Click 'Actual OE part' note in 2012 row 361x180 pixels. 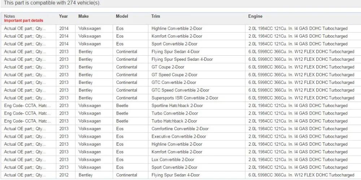(25, 175)
